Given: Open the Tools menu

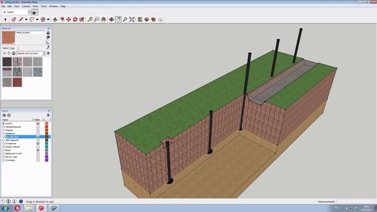Looking at the screenshot, I should 44,6.
